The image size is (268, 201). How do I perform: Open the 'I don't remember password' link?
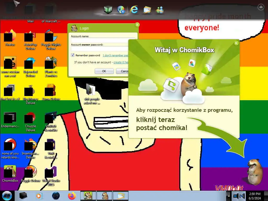pos(115,55)
